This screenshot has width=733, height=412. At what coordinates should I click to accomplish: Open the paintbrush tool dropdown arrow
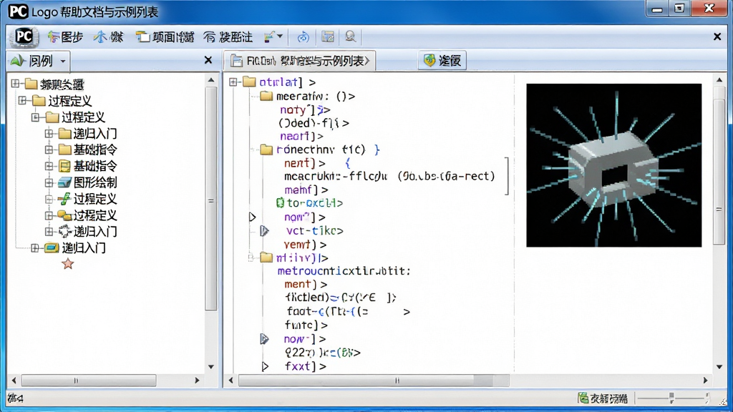pyautogui.click(x=280, y=36)
